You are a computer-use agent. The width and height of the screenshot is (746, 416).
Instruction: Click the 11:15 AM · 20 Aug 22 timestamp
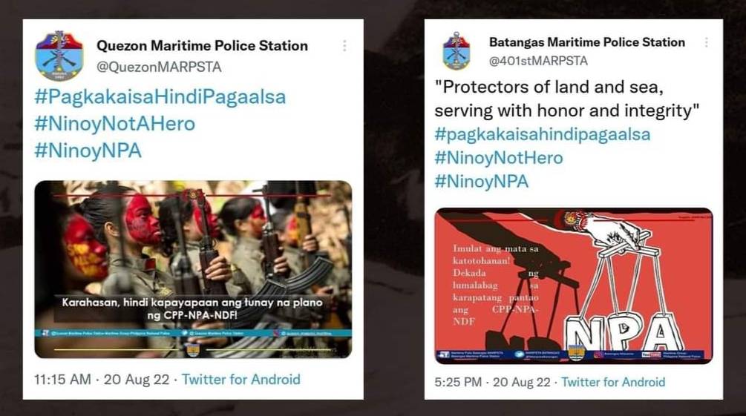(102, 380)
